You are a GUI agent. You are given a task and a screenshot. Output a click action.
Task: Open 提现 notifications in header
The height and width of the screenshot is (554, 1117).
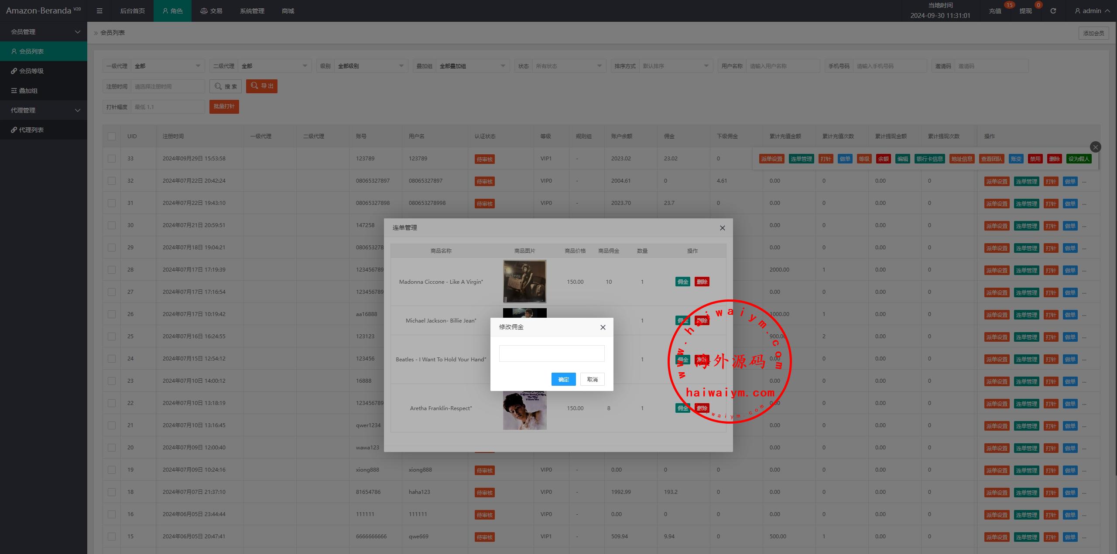[1025, 11]
